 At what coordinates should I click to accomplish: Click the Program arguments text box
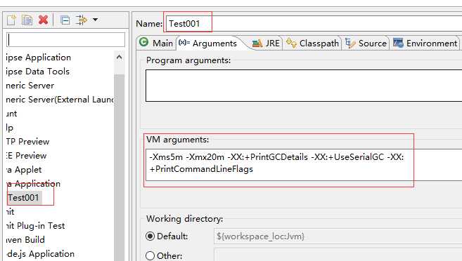tap(304, 86)
